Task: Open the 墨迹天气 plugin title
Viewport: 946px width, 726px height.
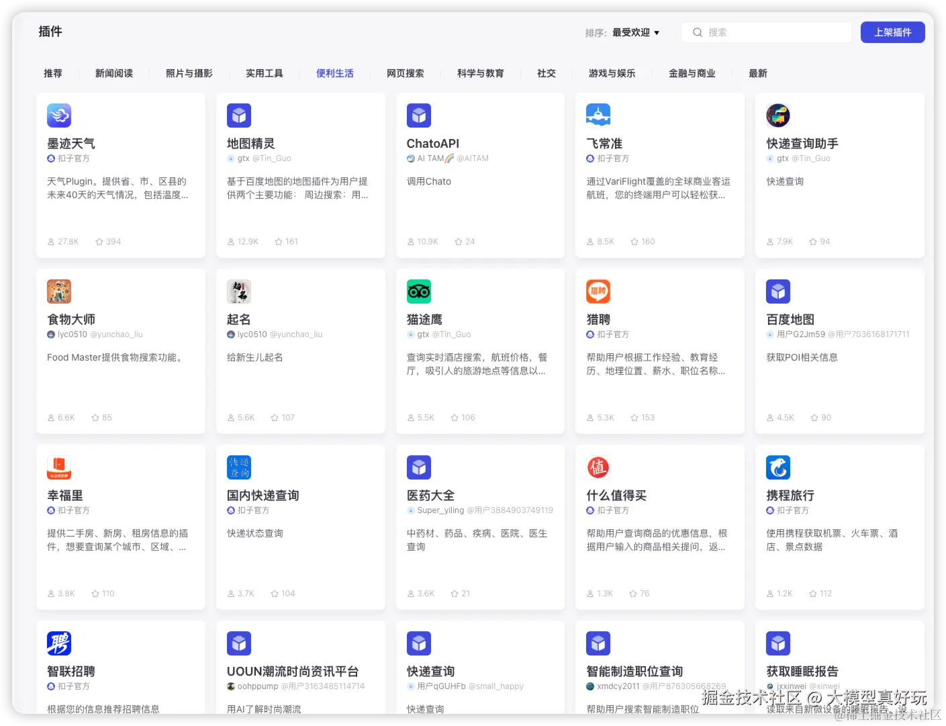Action: (x=71, y=144)
